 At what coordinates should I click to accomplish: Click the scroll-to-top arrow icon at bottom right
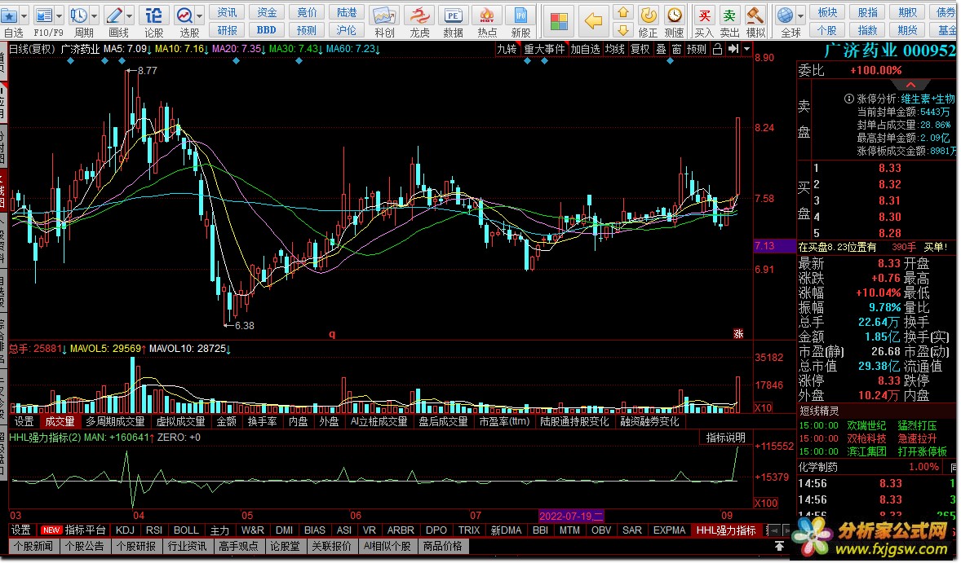tap(780, 546)
